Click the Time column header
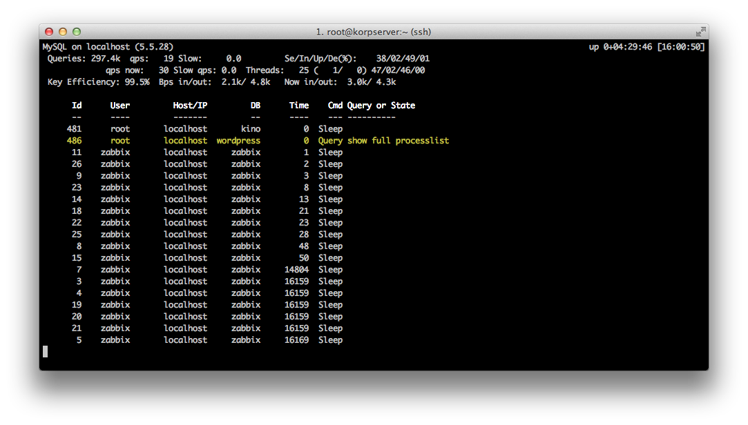This screenshot has width=748, height=425. point(298,105)
